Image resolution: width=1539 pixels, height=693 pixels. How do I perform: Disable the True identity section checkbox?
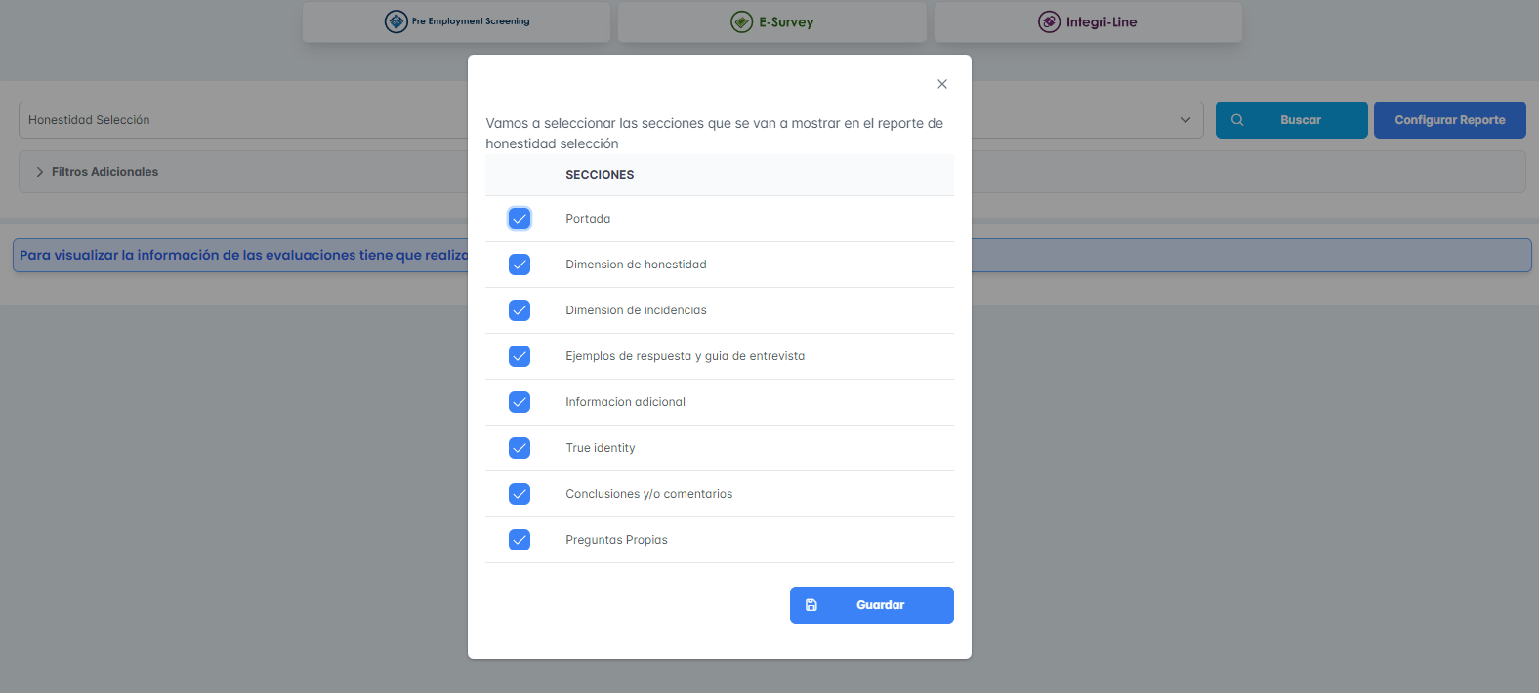(520, 448)
